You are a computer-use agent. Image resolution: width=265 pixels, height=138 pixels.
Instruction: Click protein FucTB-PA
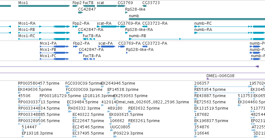click(x=89, y=59)
